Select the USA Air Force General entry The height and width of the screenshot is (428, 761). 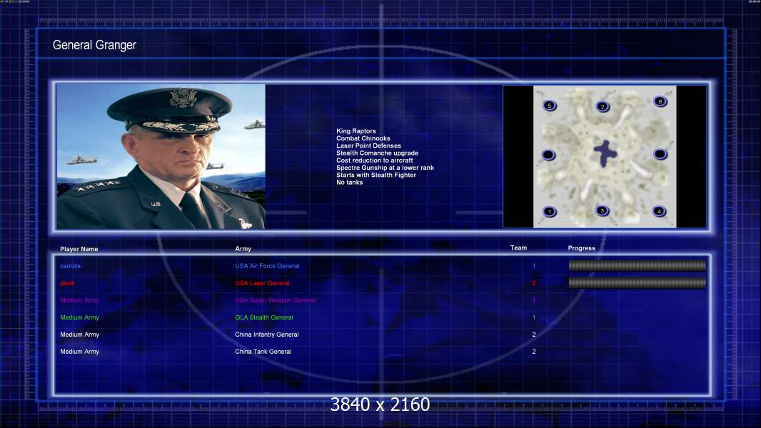click(x=268, y=266)
